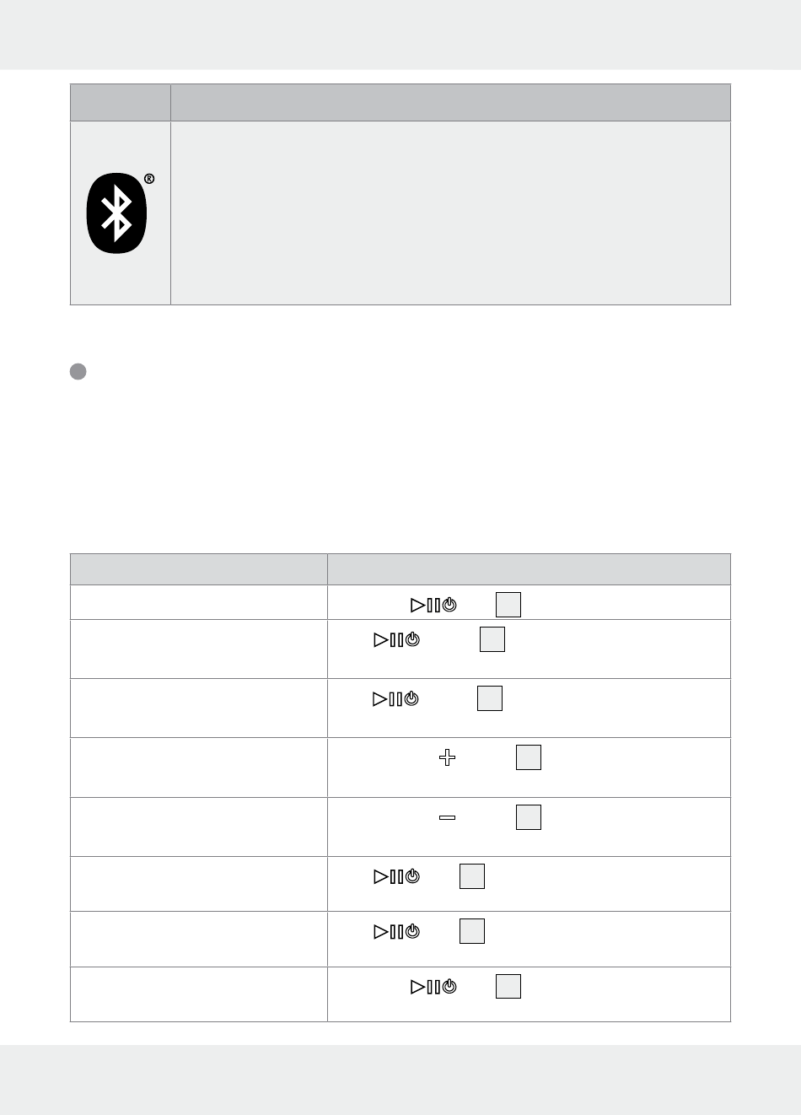Click play/pause/power icon in seventh table row
This screenshot has width=801, height=1115.
tap(396, 932)
